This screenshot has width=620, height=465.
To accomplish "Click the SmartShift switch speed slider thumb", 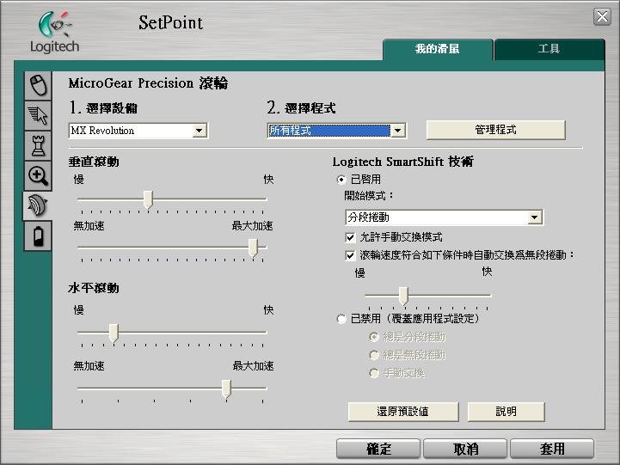I will click(x=403, y=296).
